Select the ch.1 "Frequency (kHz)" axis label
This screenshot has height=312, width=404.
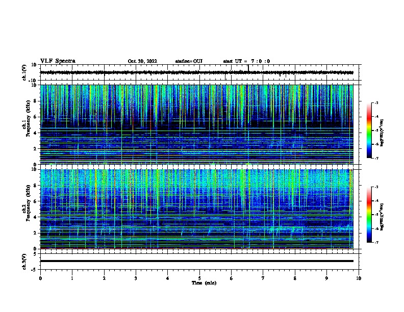coord(28,118)
